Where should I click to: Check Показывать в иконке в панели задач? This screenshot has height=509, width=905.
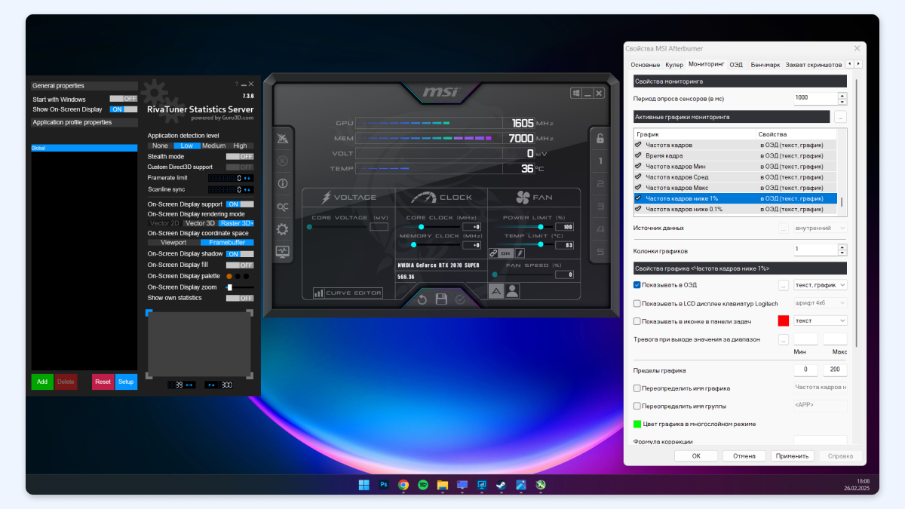637,321
